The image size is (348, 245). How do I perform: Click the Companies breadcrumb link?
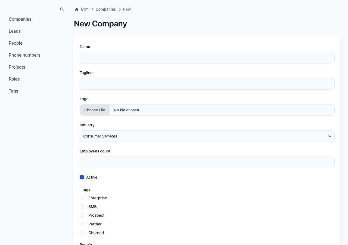pos(106,9)
